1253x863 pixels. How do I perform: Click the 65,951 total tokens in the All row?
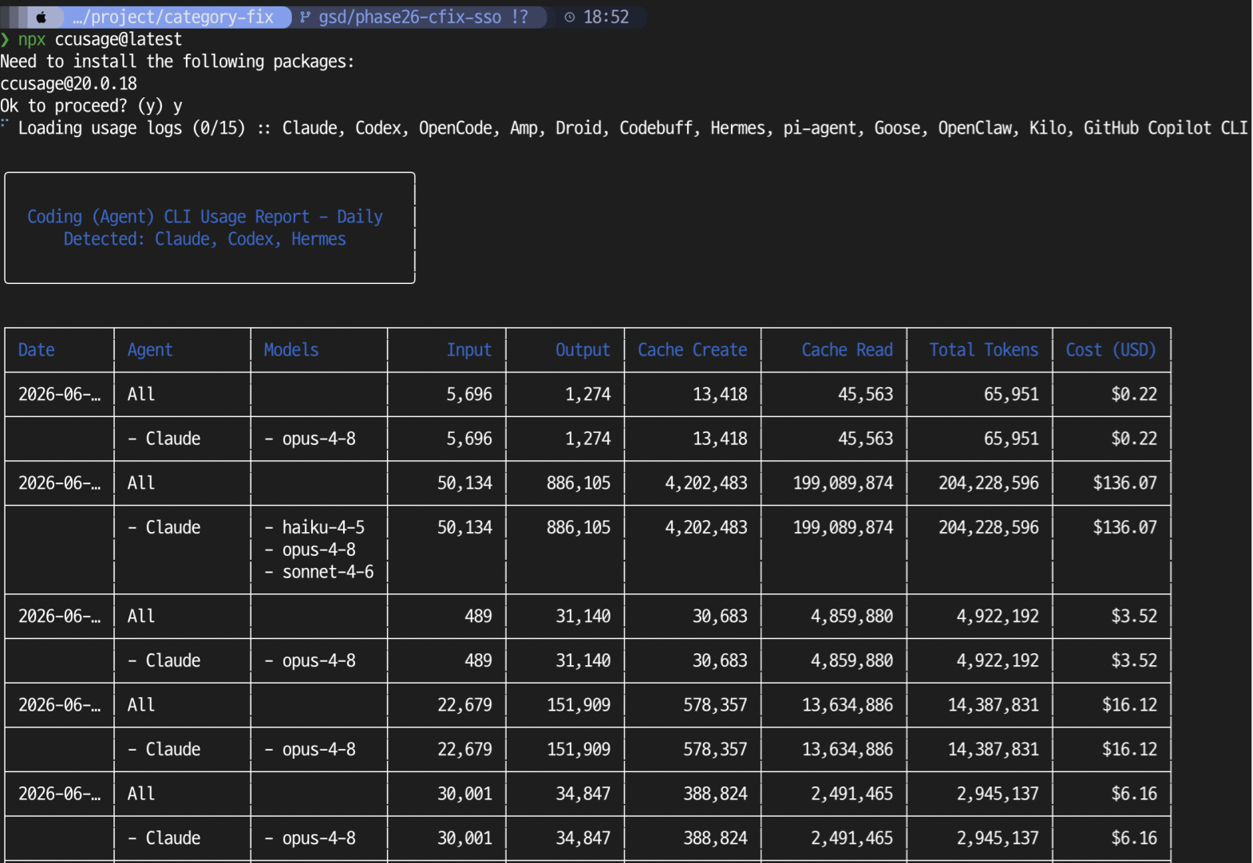coord(1011,394)
